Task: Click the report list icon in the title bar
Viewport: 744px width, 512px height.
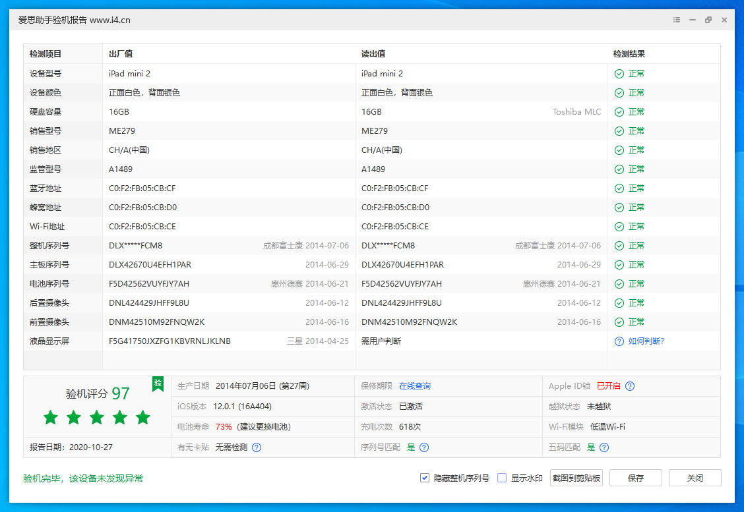Action: point(676,20)
